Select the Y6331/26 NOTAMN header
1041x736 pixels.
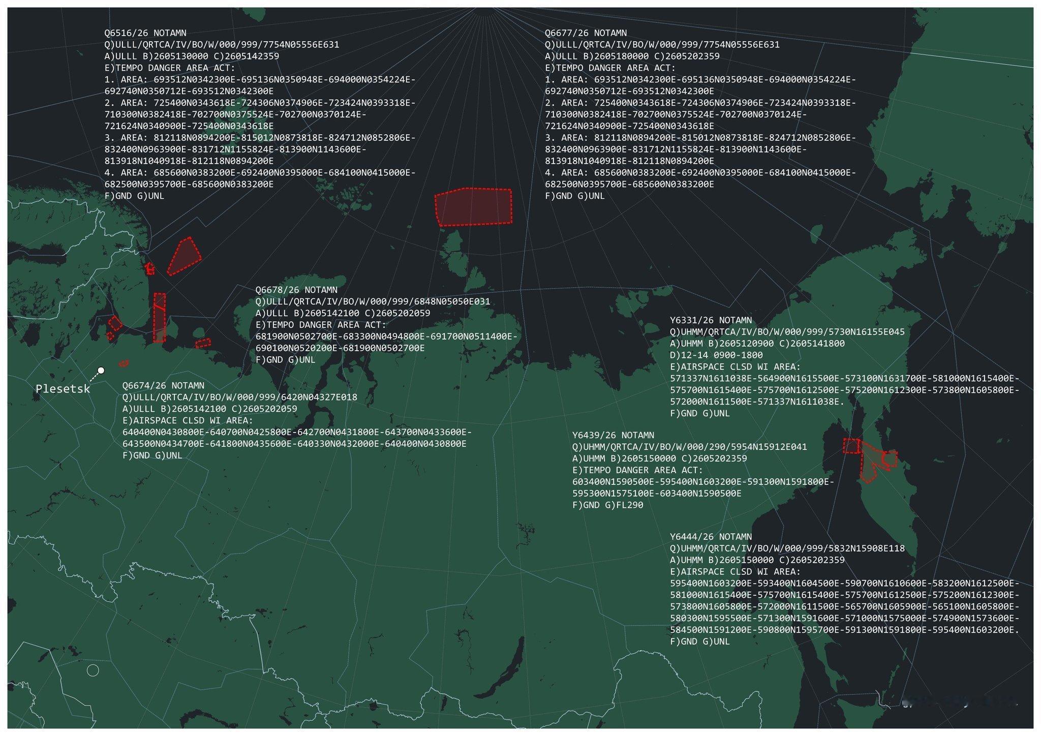[711, 320]
